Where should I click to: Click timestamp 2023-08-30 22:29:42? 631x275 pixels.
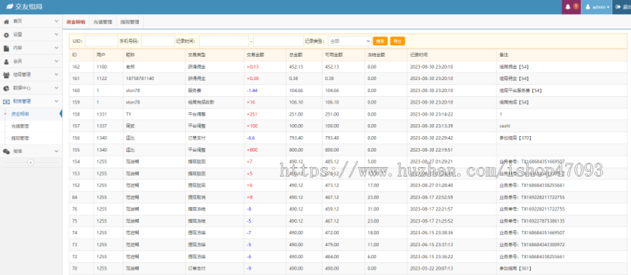coord(431,138)
